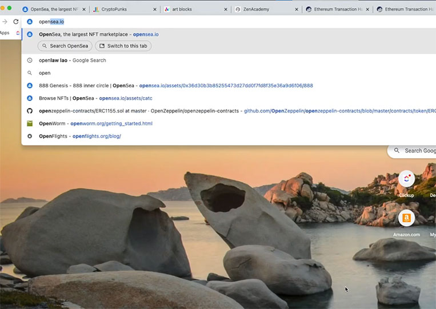Switch to the second Ethereum Transaction tab
This screenshot has width=436, height=309.
pyautogui.click(x=405, y=9)
